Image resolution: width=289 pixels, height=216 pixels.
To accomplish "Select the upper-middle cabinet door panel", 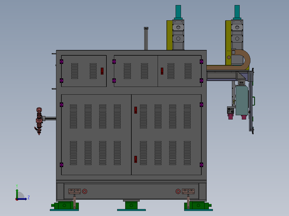I will (x=136, y=71).
